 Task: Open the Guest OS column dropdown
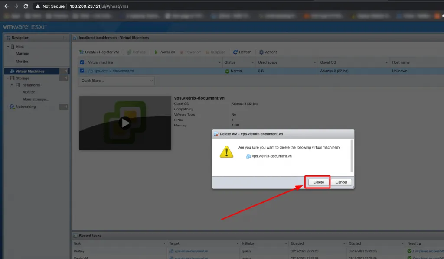coord(386,62)
